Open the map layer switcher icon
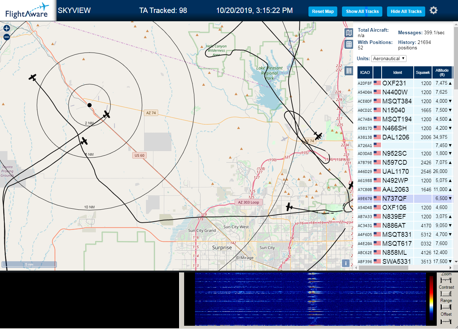Image resolution: width=458 pixels, height=329 pixels. [x=348, y=33]
